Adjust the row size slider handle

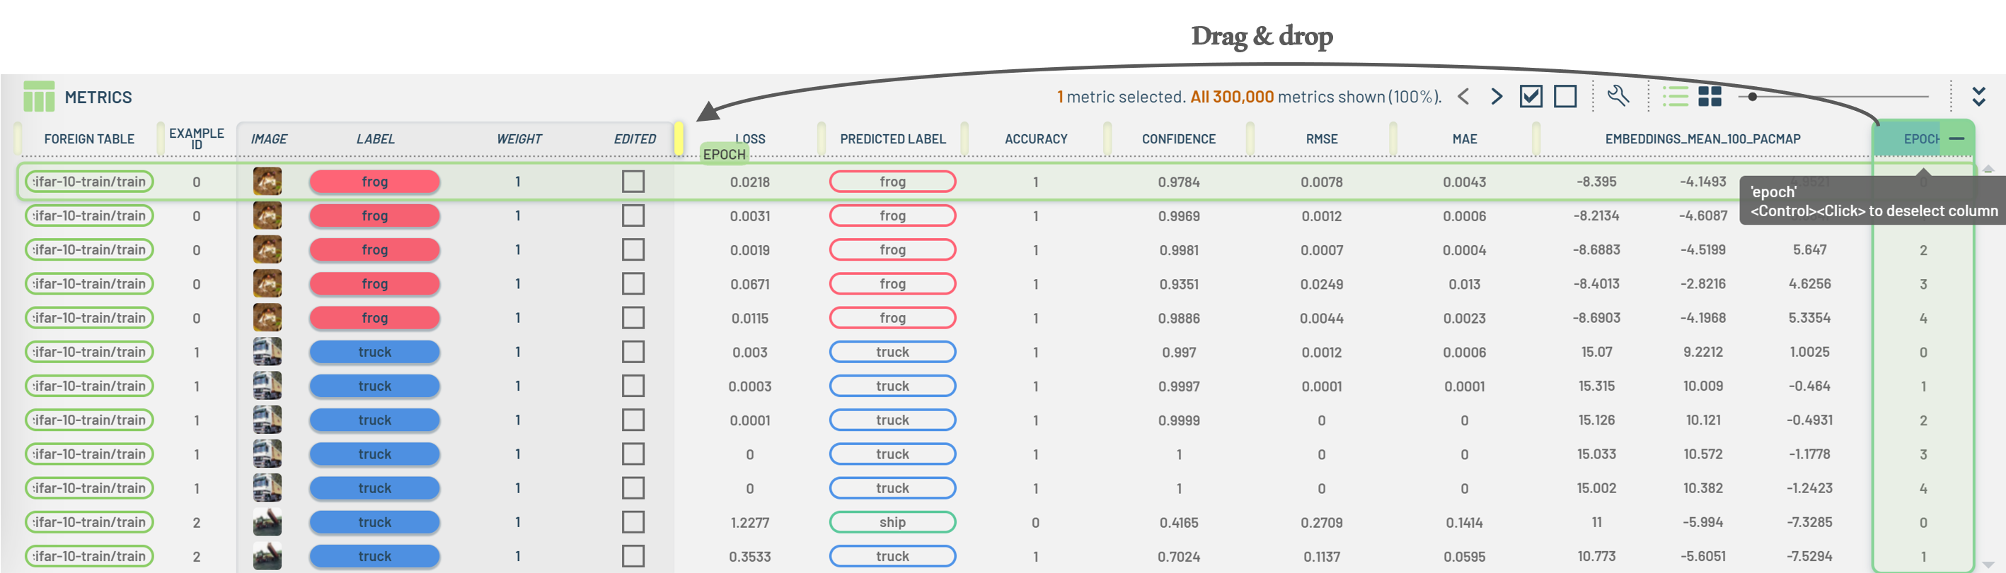tap(1752, 96)
